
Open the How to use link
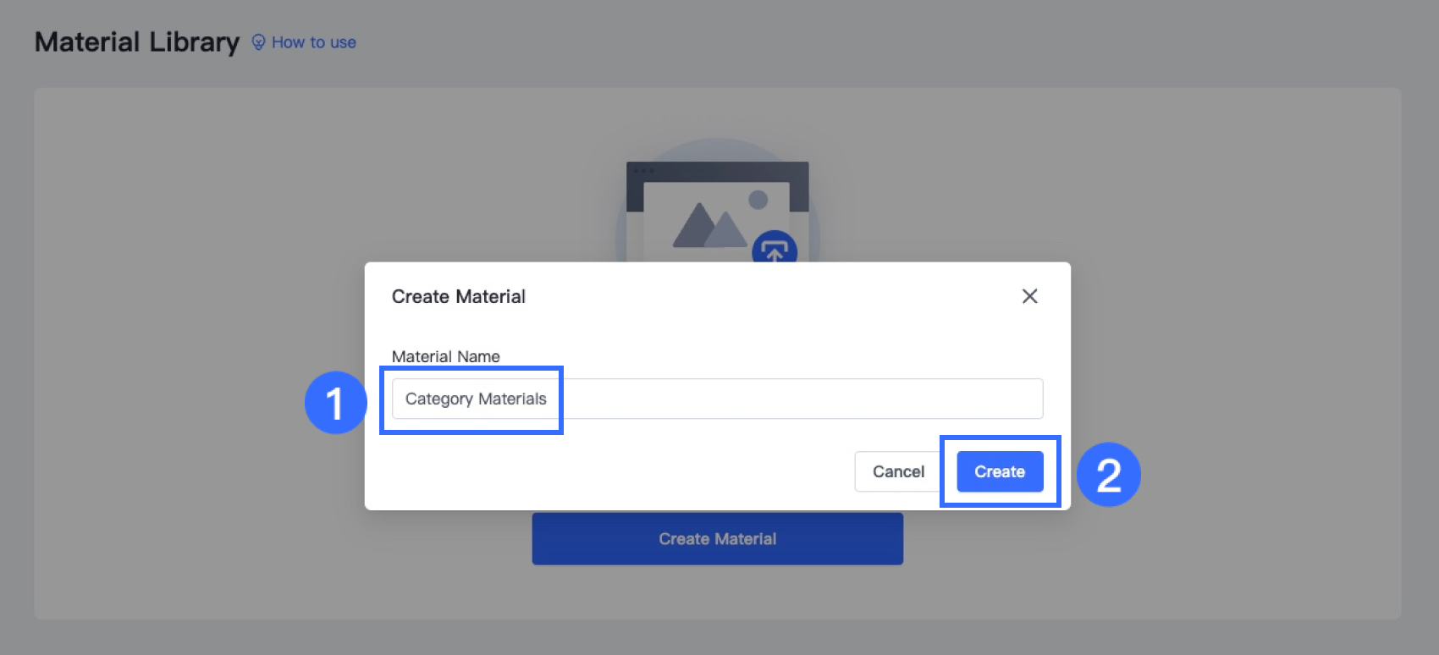314,42
